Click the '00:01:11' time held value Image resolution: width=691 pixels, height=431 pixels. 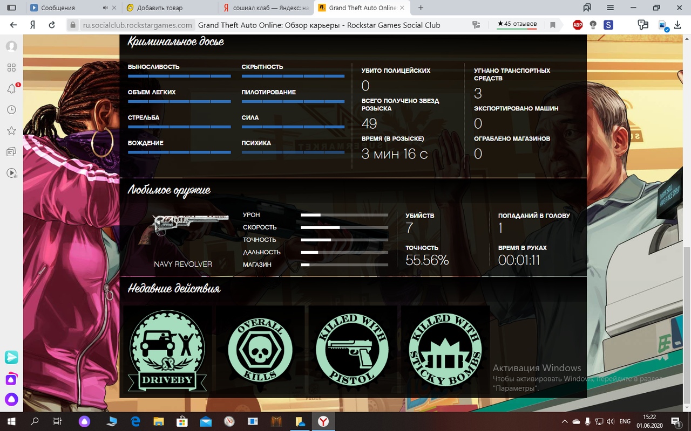tap(519, 260)
